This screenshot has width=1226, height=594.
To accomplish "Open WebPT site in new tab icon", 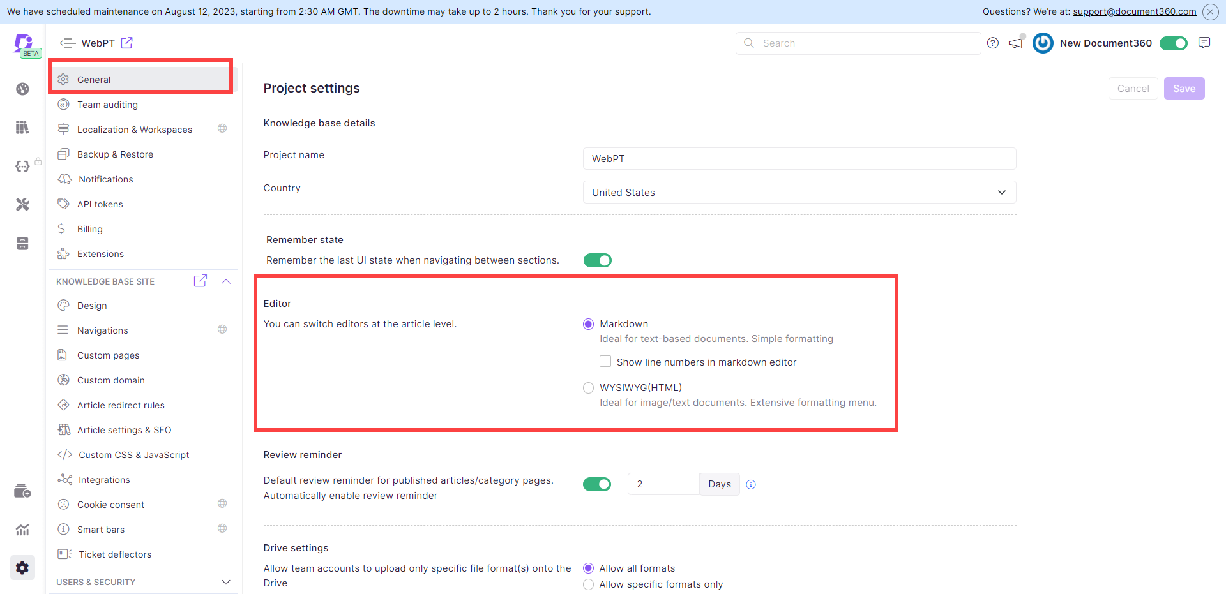I will point(126,43).
